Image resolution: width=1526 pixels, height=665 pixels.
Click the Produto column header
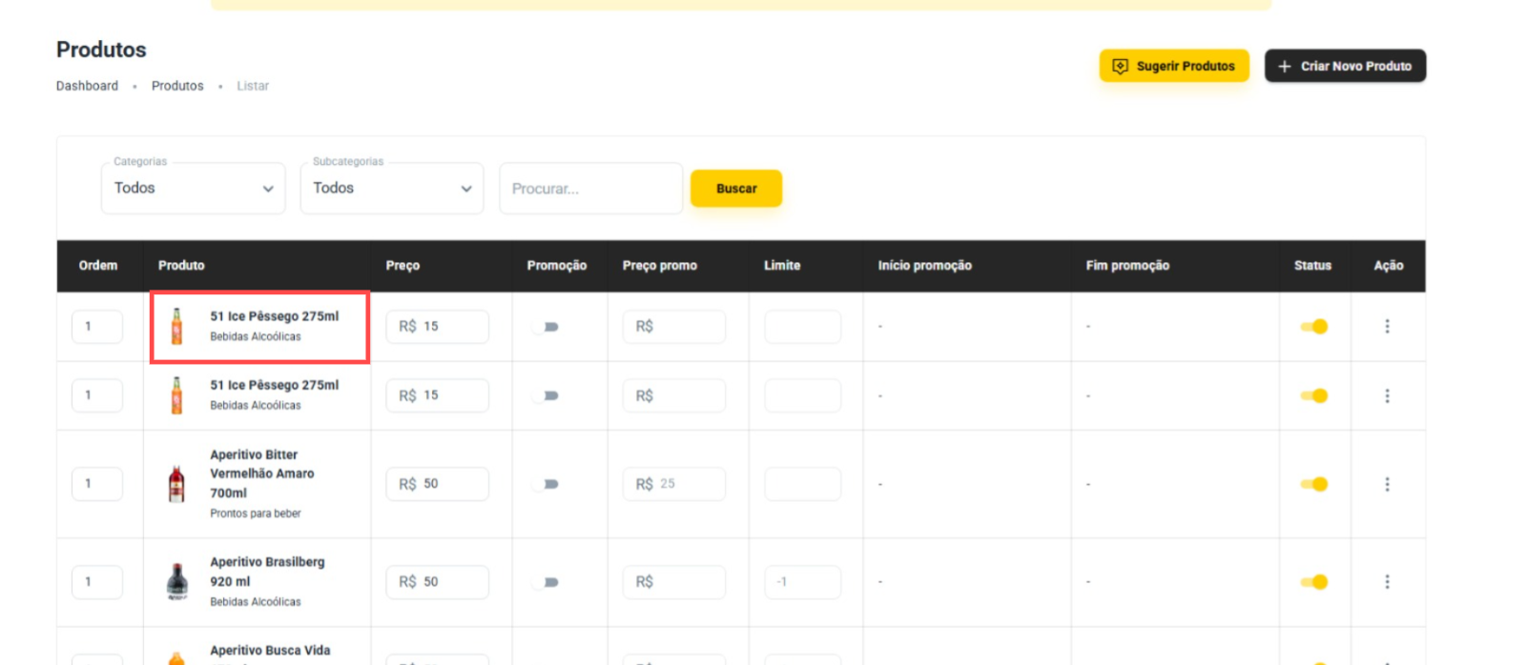pyautogui.click(x=181, y=266)
